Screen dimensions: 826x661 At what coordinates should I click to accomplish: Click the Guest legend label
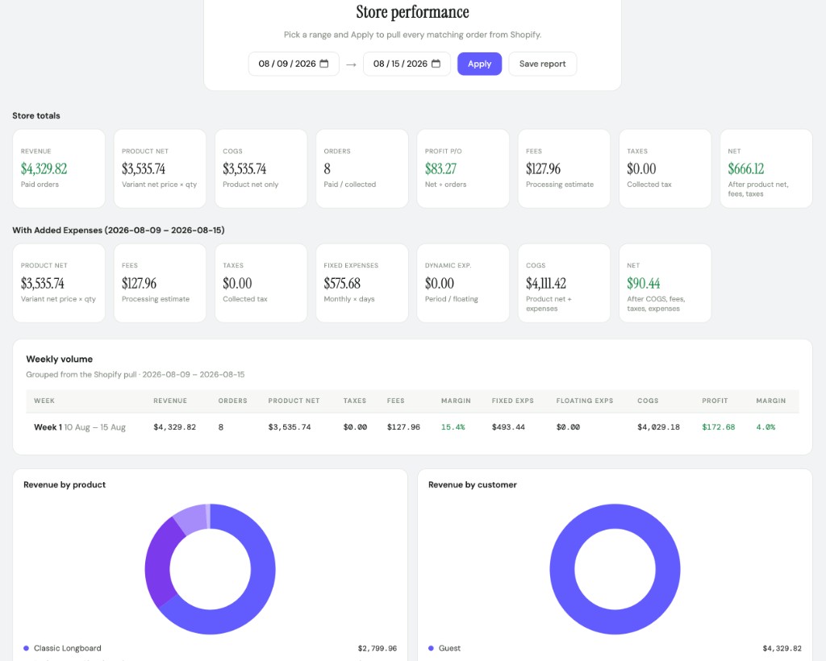tap(449, 648)
